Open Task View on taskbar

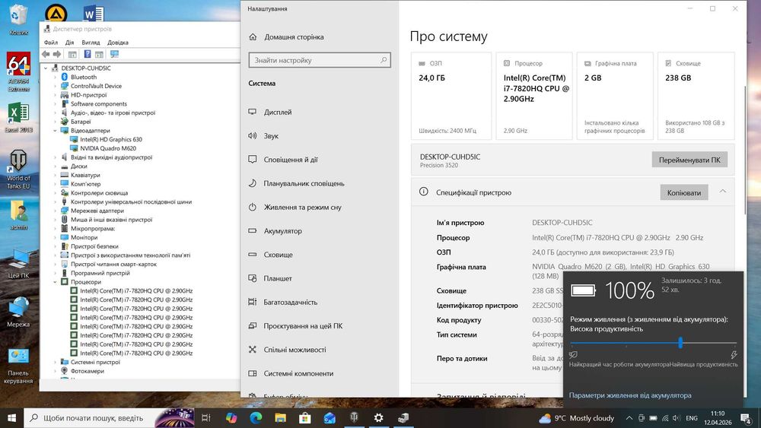(205, 418)
